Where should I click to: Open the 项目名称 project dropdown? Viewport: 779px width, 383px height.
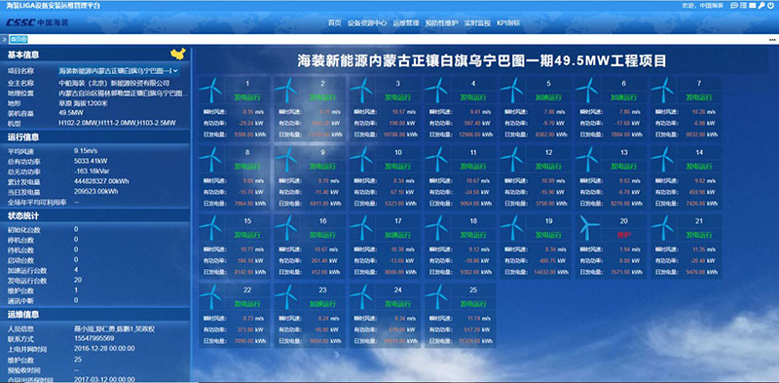click(118, 71)
